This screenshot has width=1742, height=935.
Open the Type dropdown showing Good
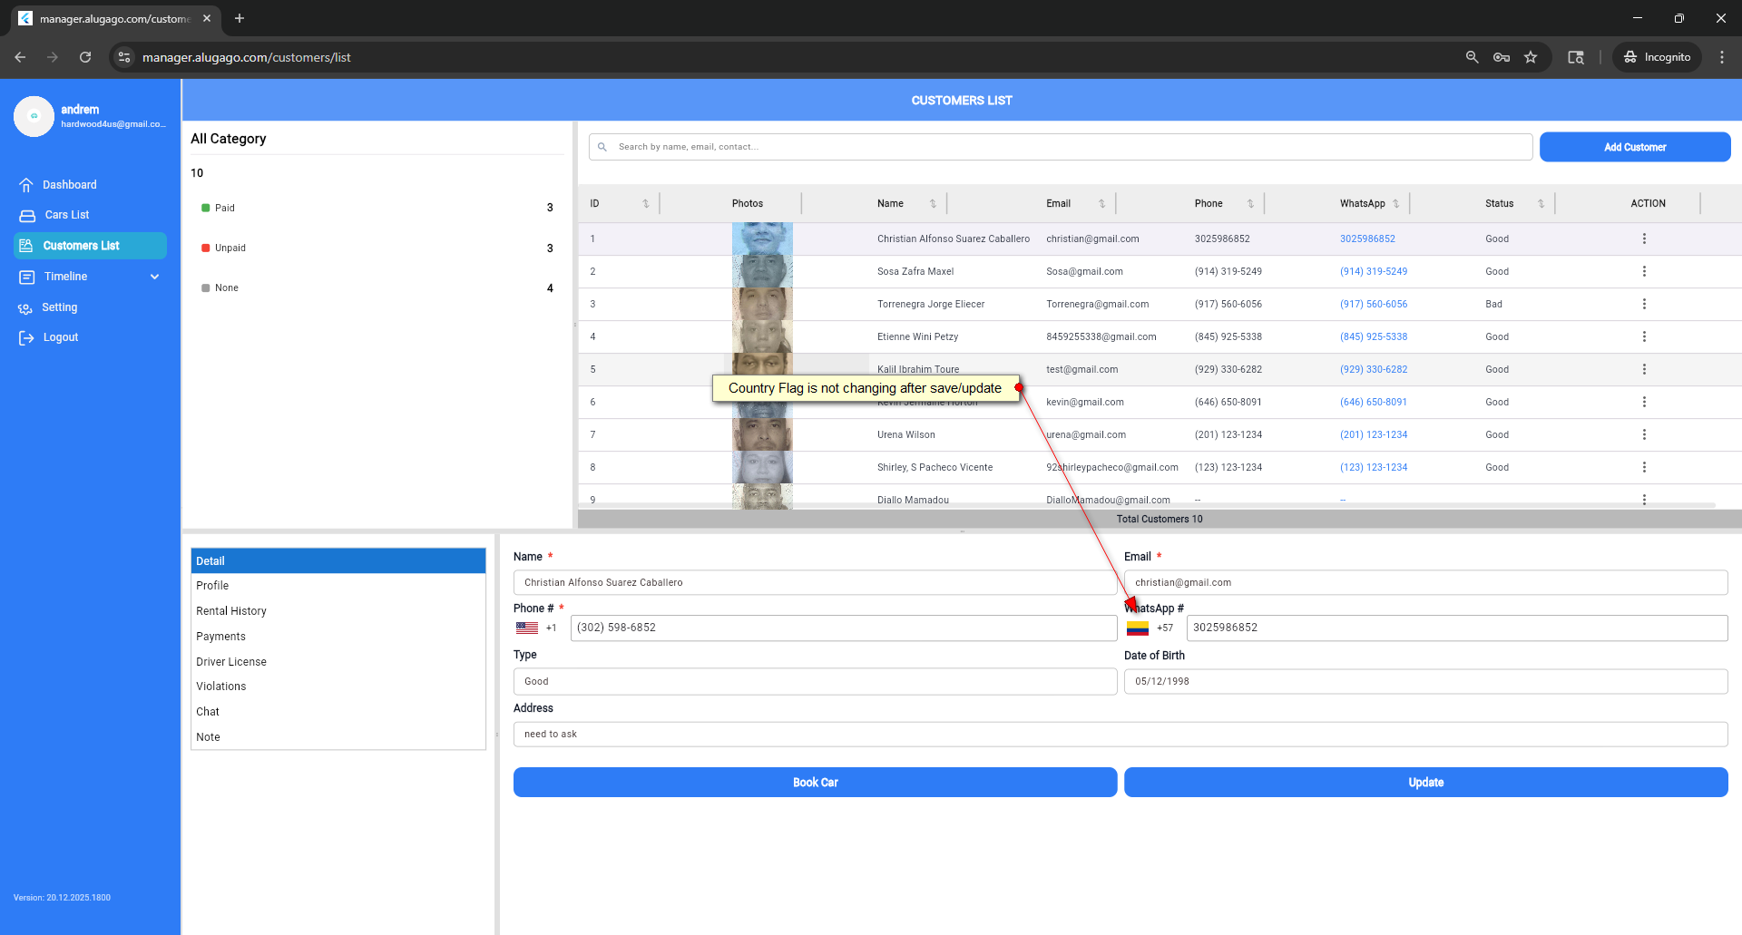point(814,681)
